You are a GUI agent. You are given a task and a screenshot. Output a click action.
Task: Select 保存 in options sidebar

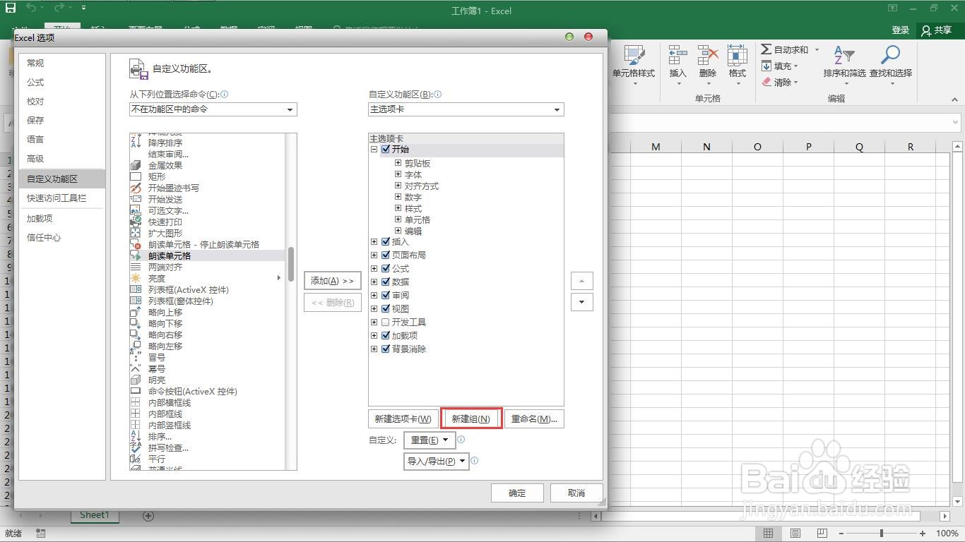61,120
